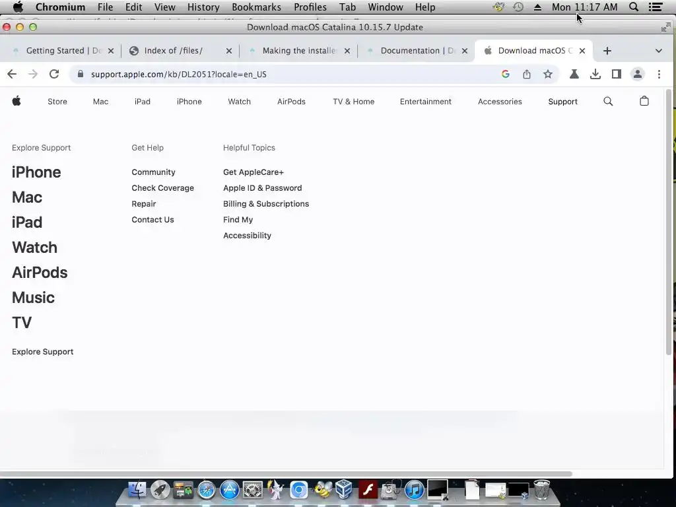Go back with the browser back arrow
Screen dimensions: 676x507
(x=12, y=74)
